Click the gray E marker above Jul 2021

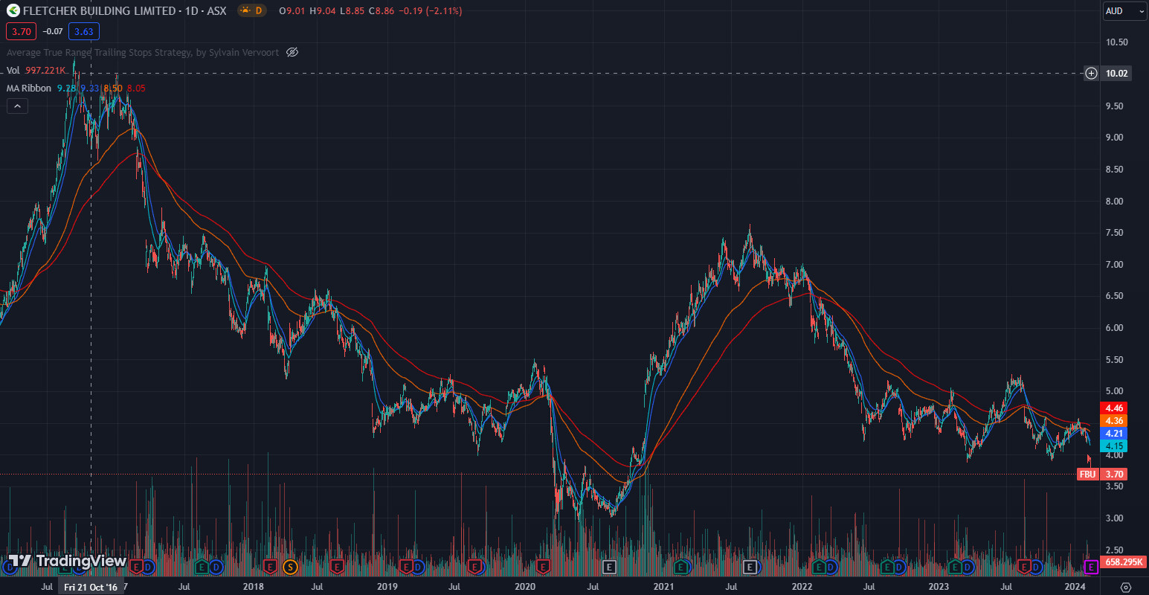coord(750,567)
